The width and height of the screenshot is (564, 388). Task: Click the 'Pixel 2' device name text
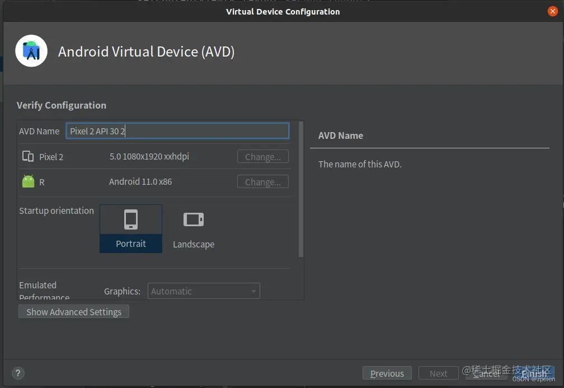(51, 157)
